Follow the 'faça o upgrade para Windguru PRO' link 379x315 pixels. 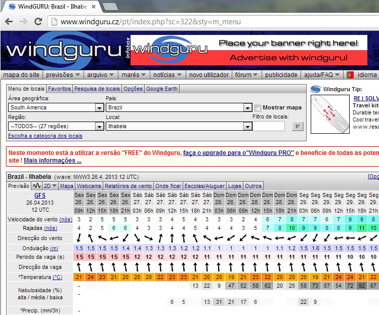coord(238,152)
